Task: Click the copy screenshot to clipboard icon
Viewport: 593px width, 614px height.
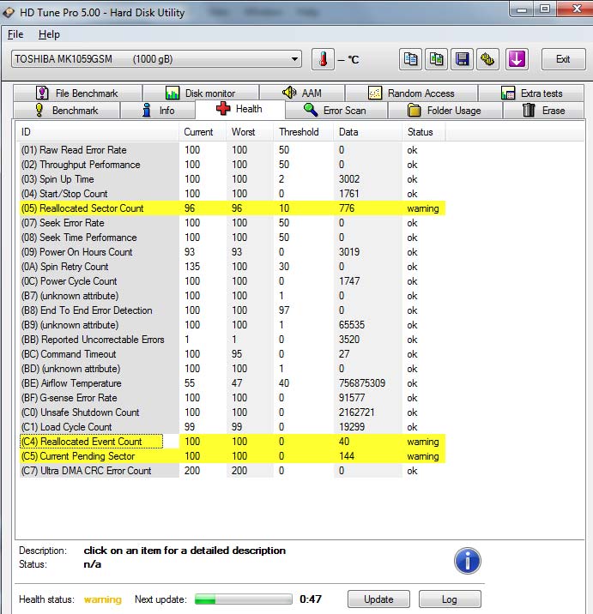Action: (436, 59)
